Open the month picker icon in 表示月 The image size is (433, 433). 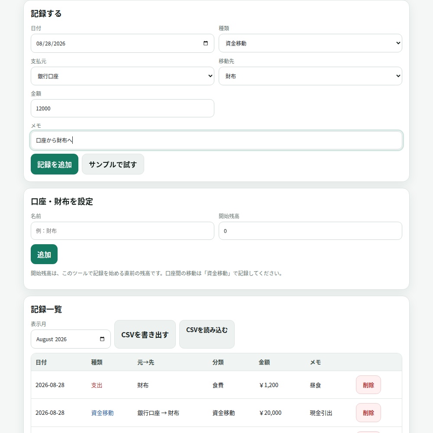[102, 339]
